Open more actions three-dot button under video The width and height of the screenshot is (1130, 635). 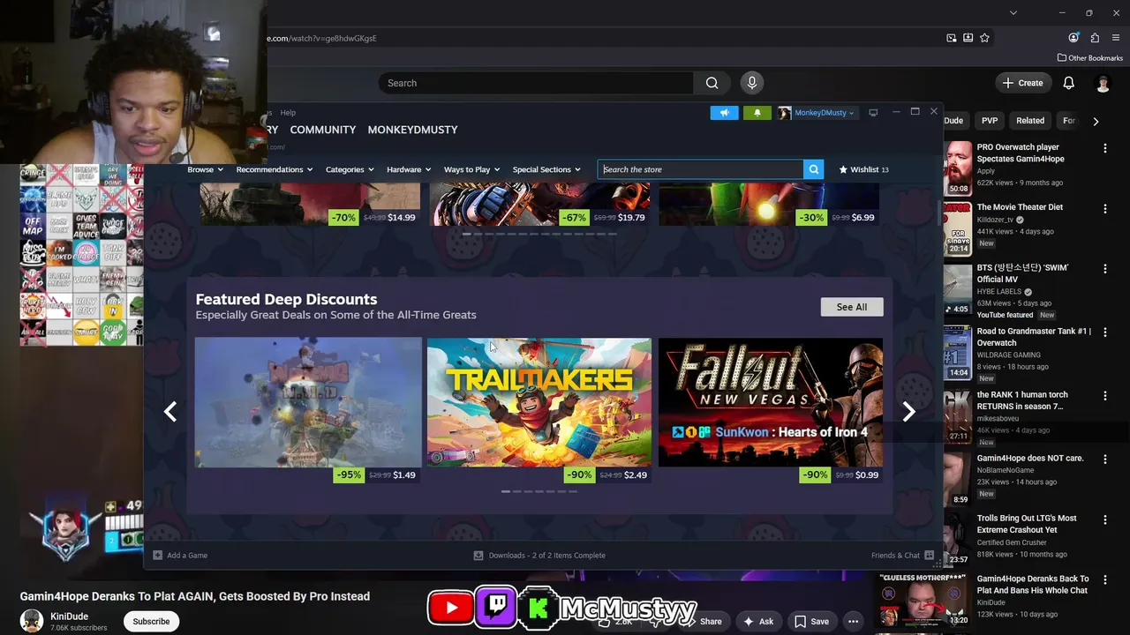coord(853,621)
